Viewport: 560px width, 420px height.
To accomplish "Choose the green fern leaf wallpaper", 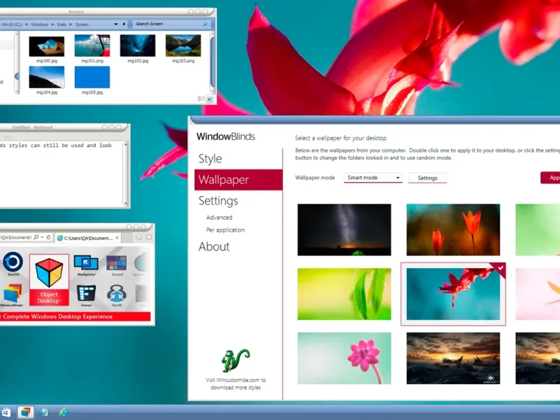I will 344,294.
